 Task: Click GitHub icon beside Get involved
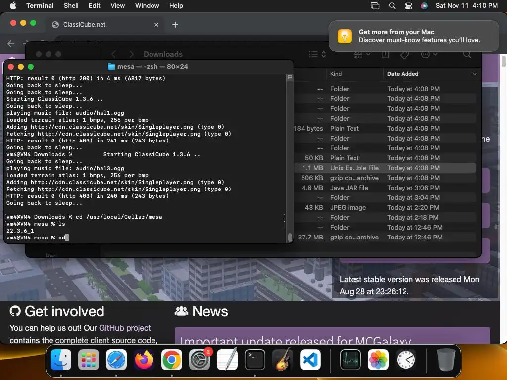[15, 311]
